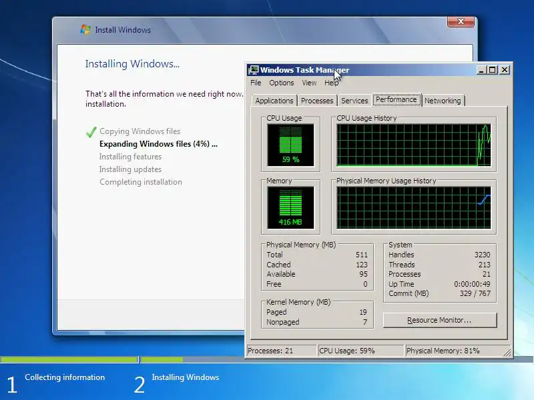Click the Task Manager title bar icon
Screen dimensions: 534x400
click(254, 70)
